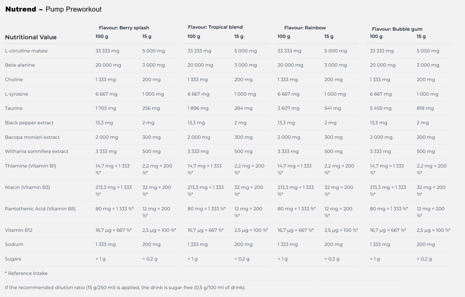The image size is (465, 297).
Task: Select the Flavour: Bubble gum column header
Action: point(397,29)
